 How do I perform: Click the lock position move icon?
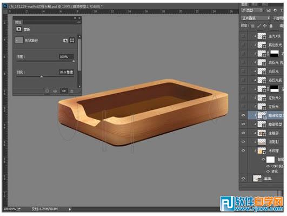[265, 26]
